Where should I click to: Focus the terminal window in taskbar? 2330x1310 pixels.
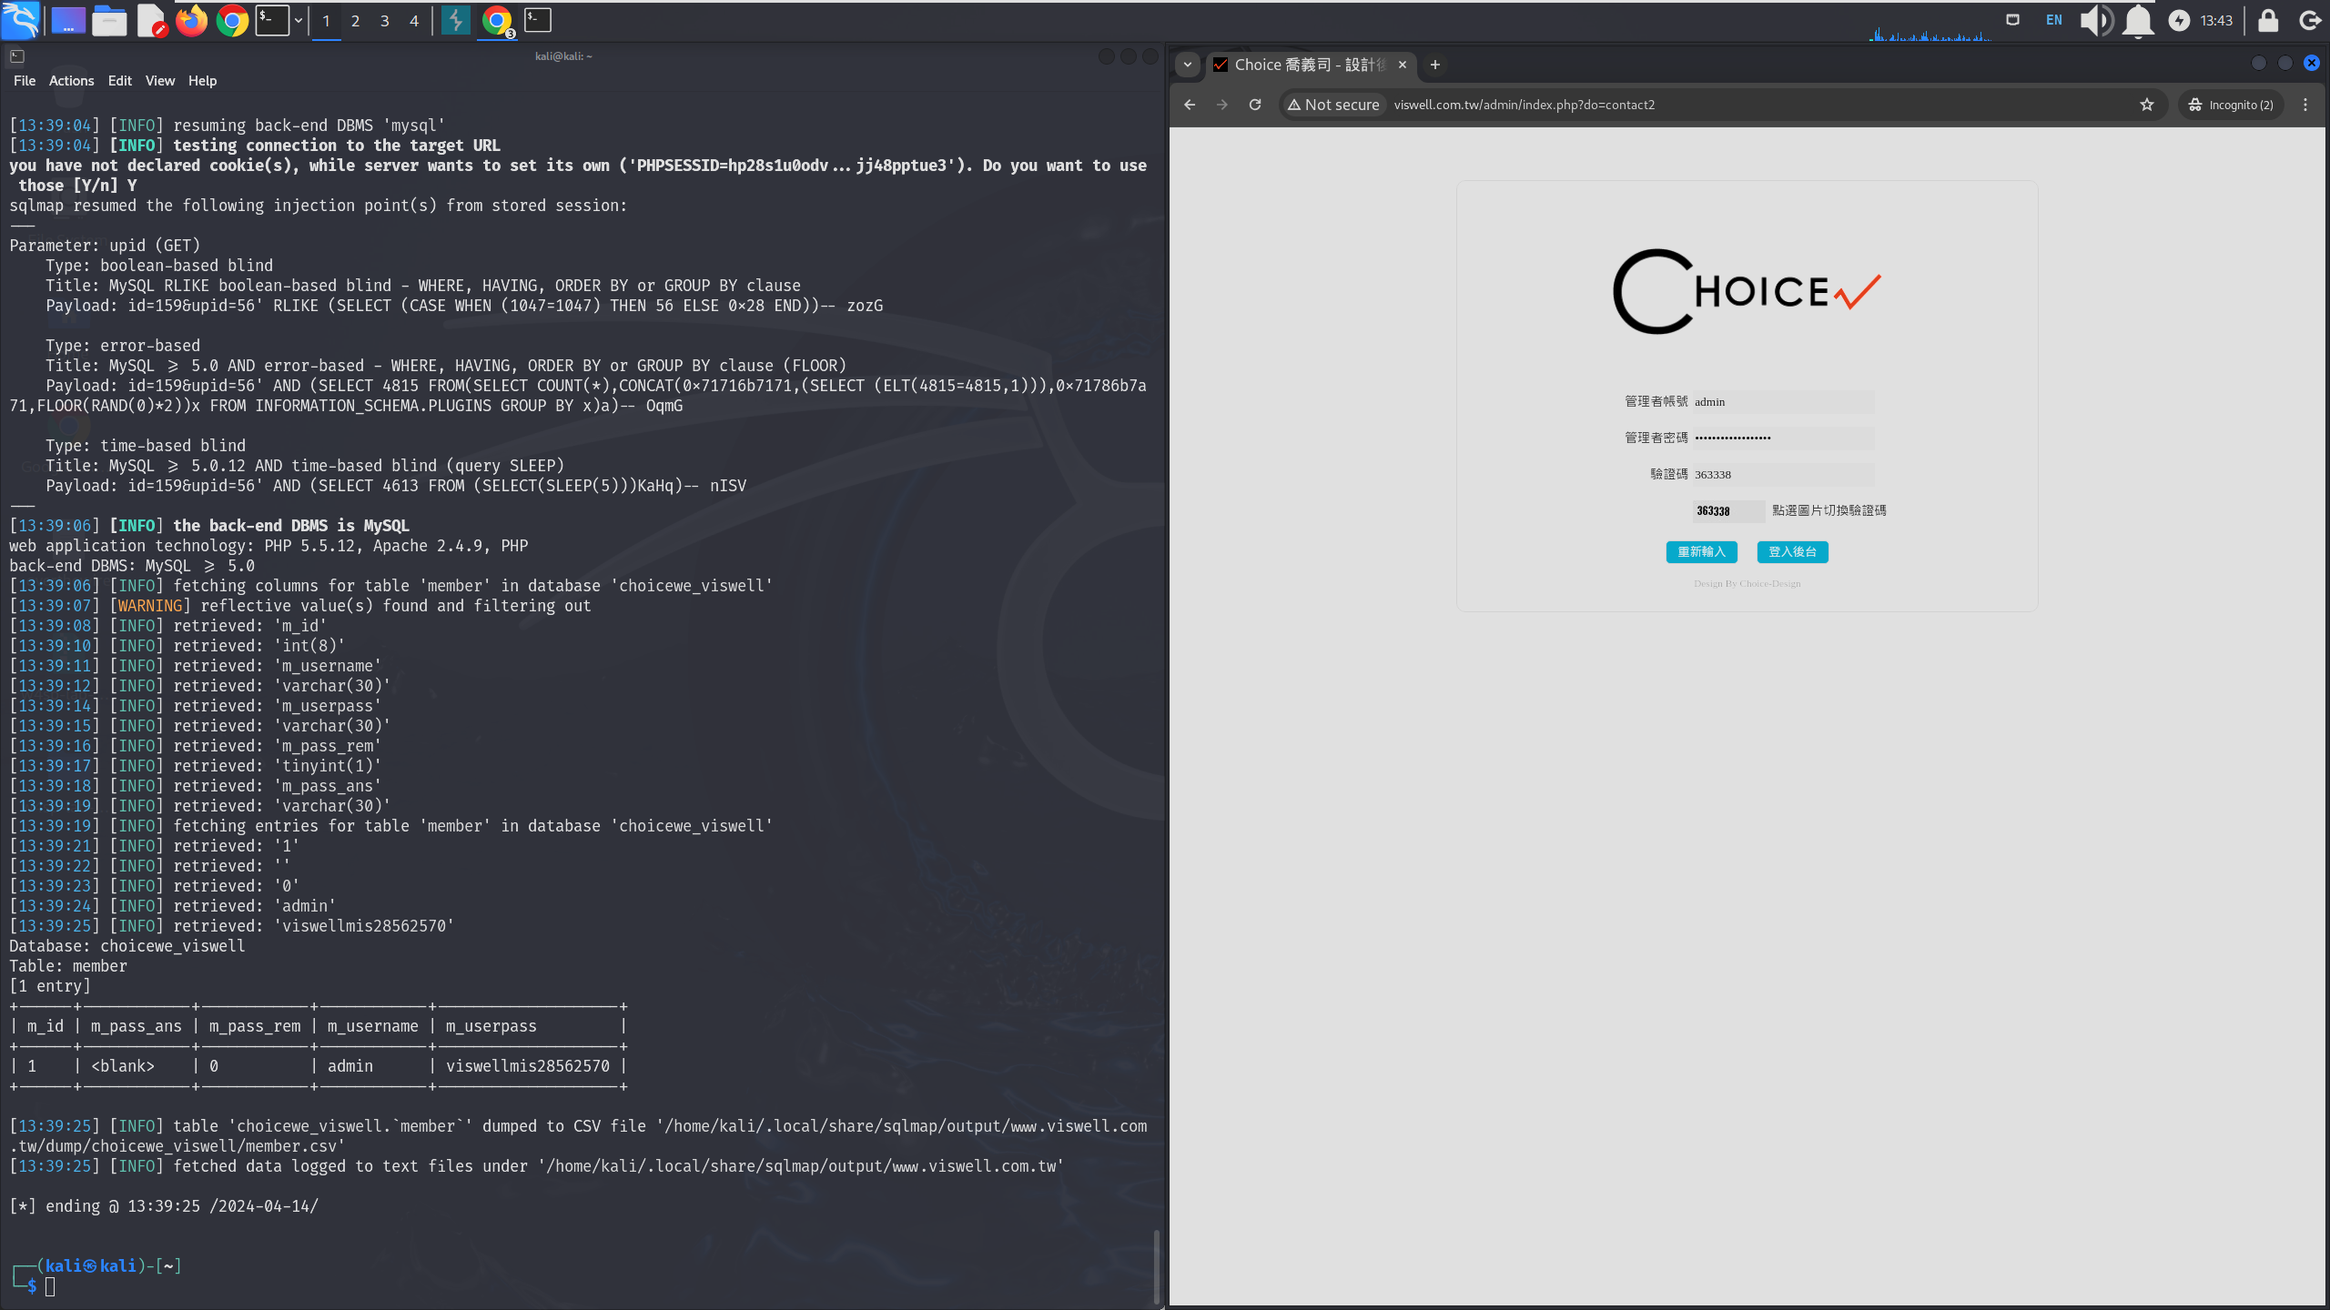click(x=538, y=20)
